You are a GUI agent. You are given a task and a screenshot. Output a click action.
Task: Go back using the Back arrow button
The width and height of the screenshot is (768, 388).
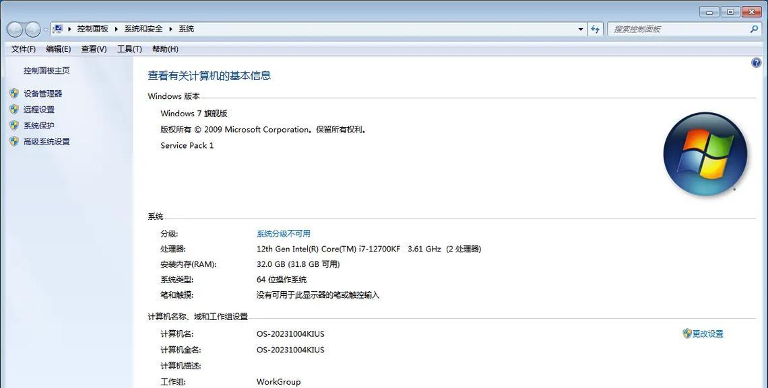click(15, 30)
